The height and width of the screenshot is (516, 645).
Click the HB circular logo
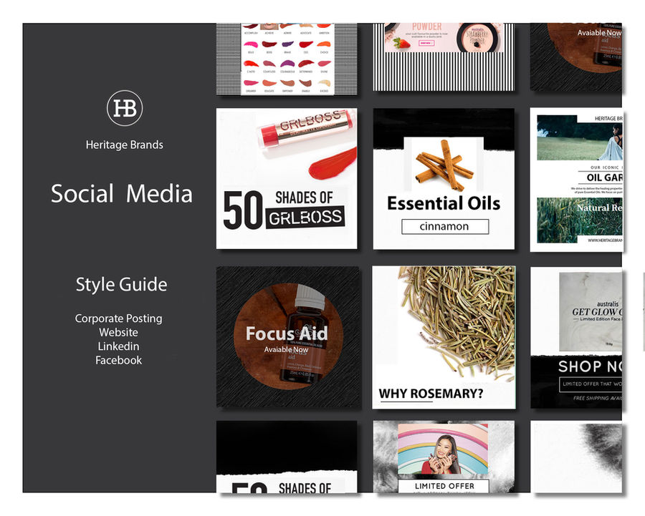pos(125,108)
